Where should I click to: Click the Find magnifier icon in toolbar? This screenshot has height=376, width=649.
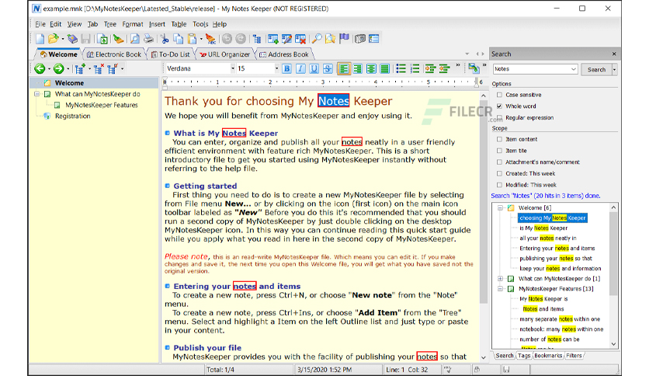point(317,39)
